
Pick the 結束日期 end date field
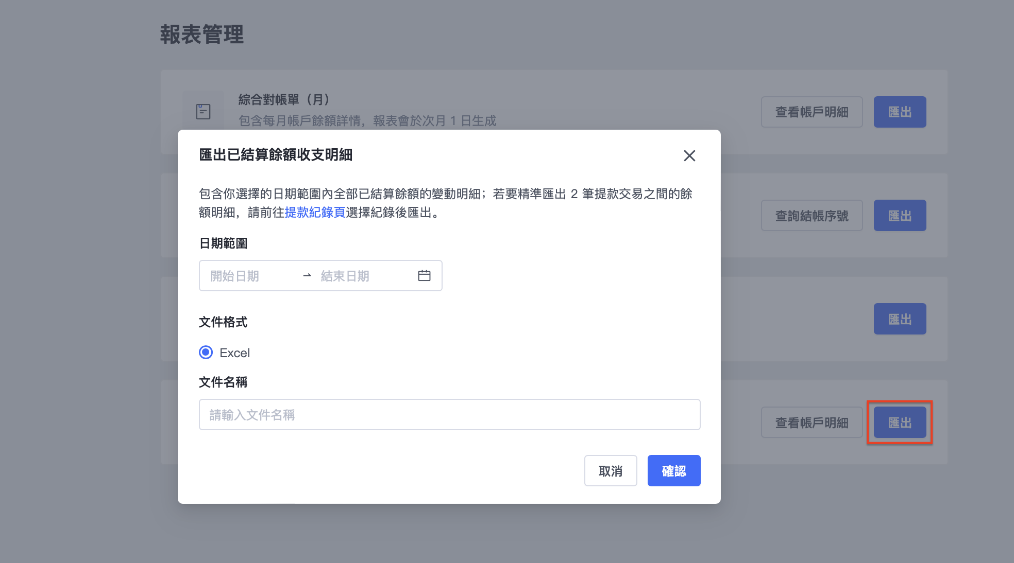(361, 276)
